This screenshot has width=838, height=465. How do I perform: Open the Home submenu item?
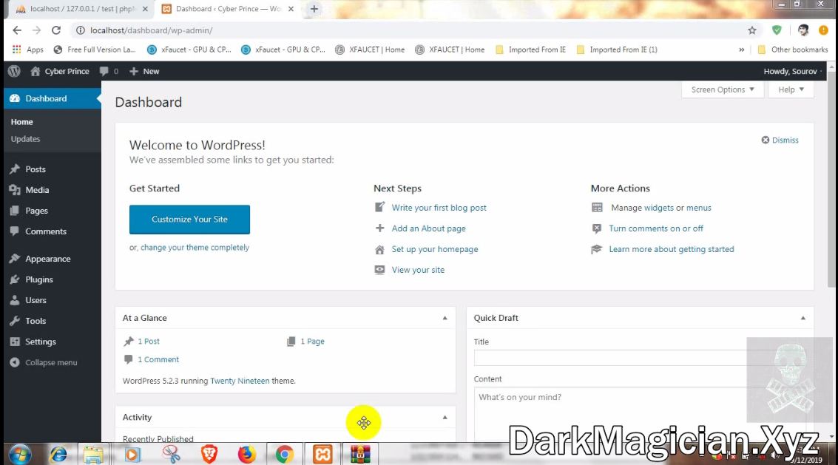(x=22, y=122)
